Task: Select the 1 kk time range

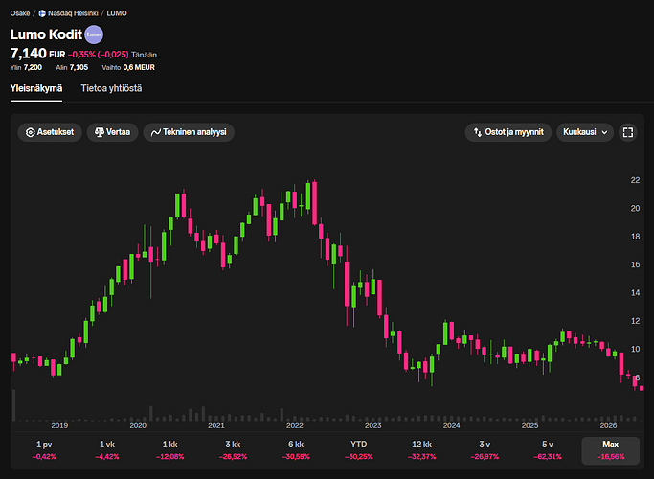Action: pyautogui.click(x=170, y=450)
